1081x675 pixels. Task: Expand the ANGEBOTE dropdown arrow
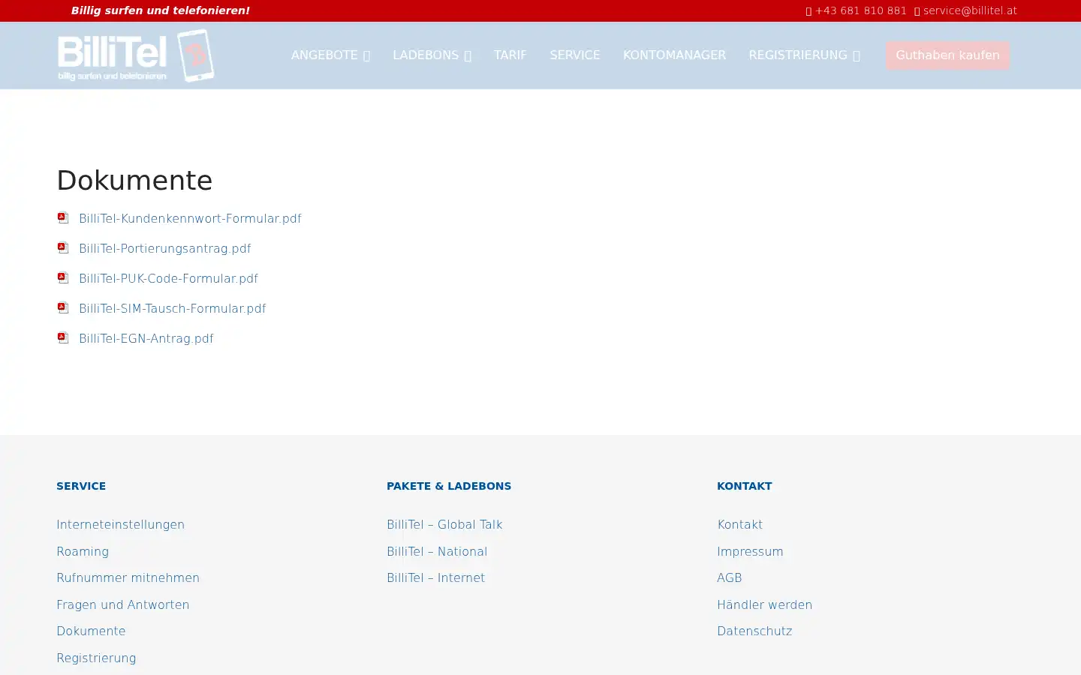(x=366, y=55)
